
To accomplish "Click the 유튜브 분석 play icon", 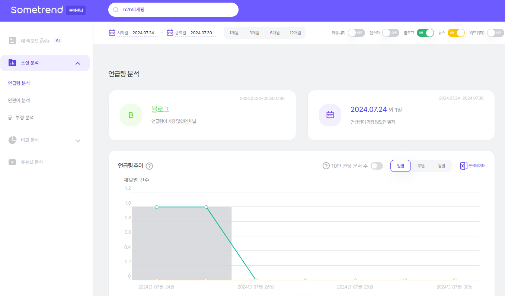I will (12, 162).
